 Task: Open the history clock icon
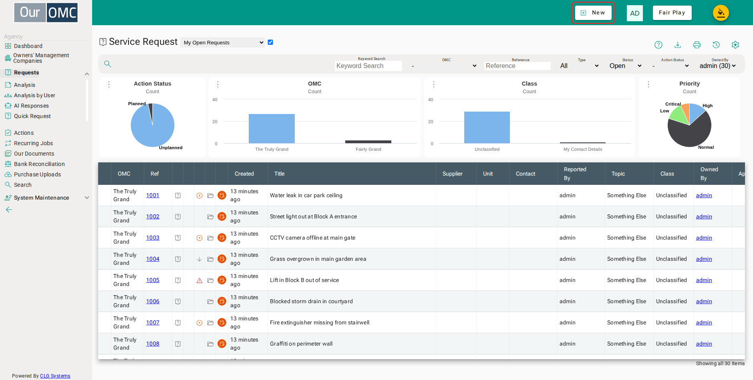point(716,45)
